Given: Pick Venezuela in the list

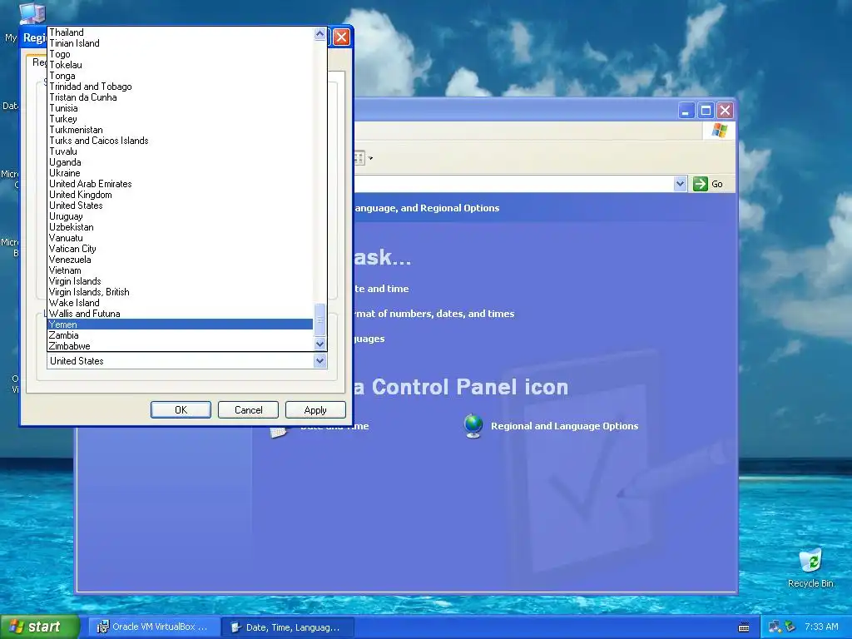Looking at the screenshot, I should tap(181, 260).
